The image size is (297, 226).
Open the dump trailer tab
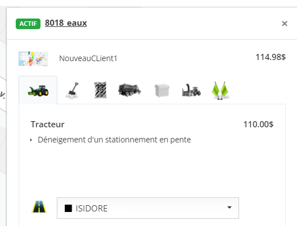point(129,90)
